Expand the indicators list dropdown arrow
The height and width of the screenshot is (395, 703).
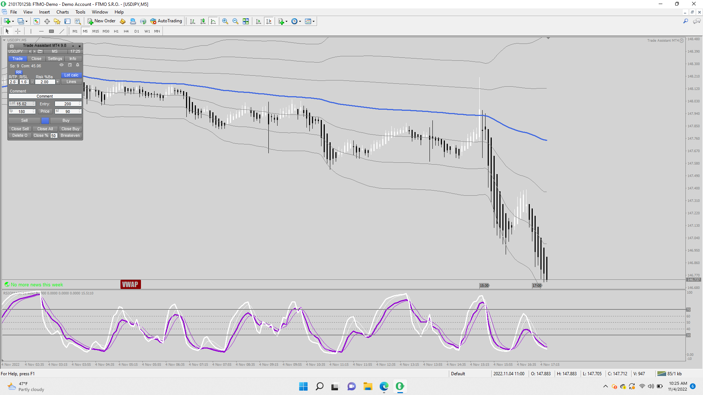286,21
